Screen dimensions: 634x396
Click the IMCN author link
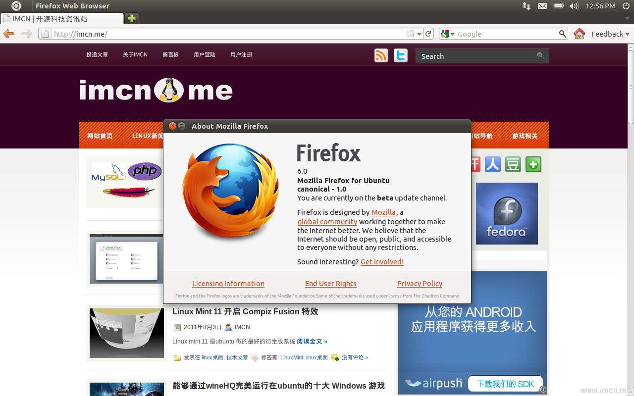tap(242, 327)
